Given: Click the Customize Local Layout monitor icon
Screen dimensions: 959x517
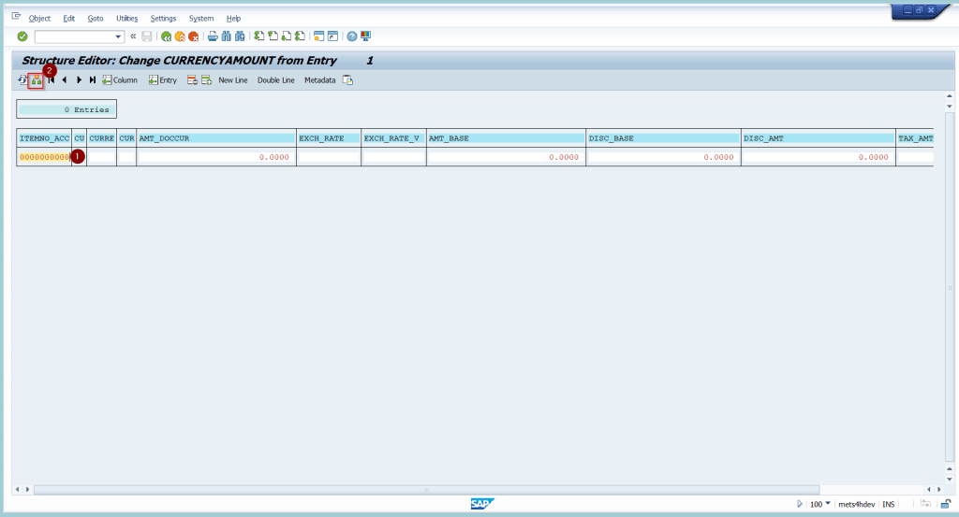Looking at the screenshot, I should click(366, 36).
